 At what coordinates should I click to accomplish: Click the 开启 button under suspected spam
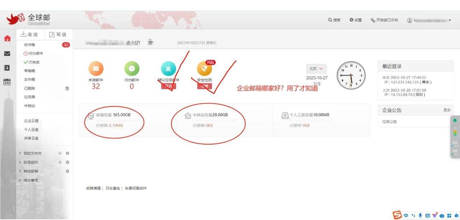[x=168, y=86]
